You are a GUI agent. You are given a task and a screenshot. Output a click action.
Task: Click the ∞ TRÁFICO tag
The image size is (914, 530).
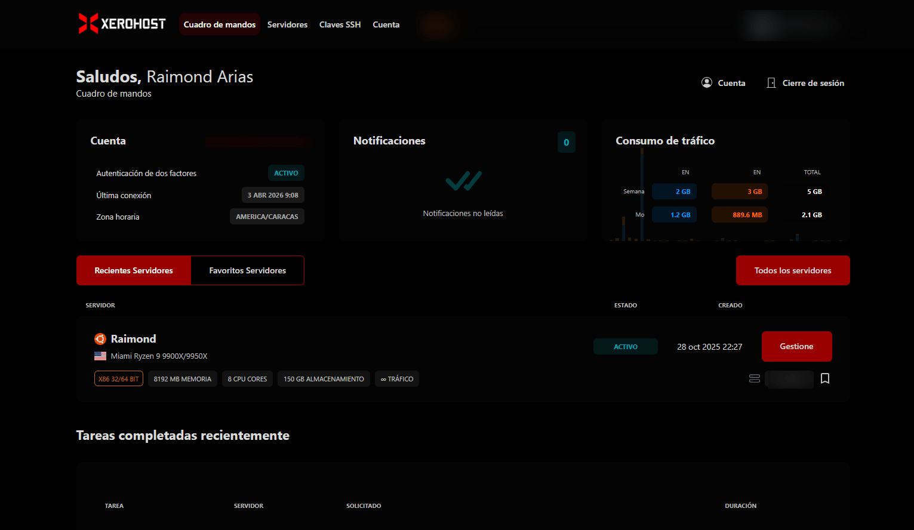(397, 379)
